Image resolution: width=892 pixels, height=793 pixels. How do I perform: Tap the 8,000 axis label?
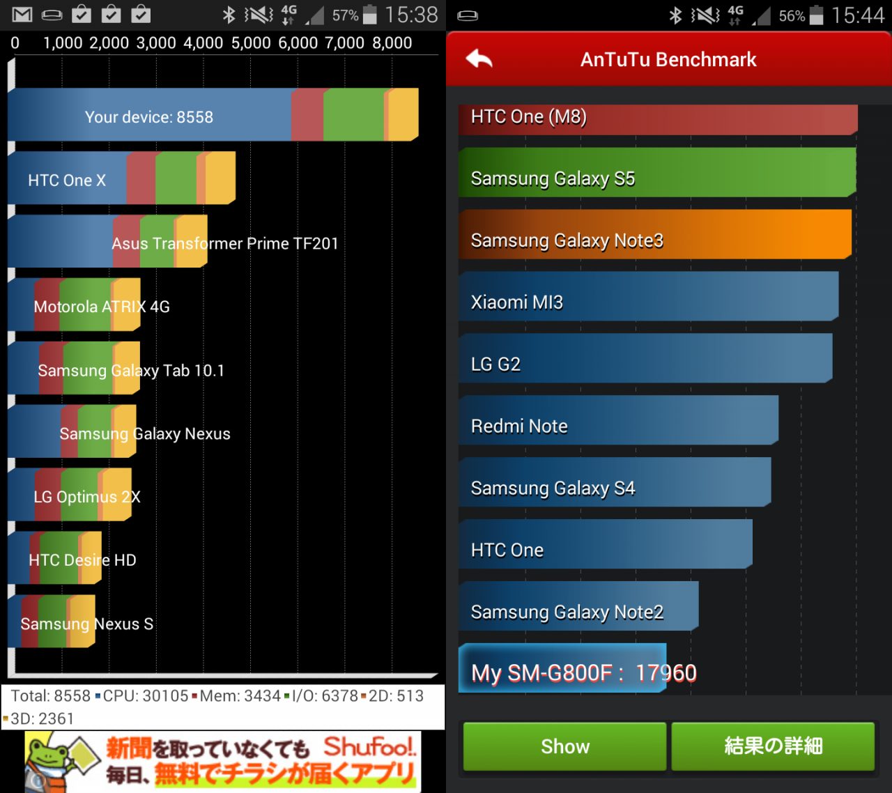point(392,43)
